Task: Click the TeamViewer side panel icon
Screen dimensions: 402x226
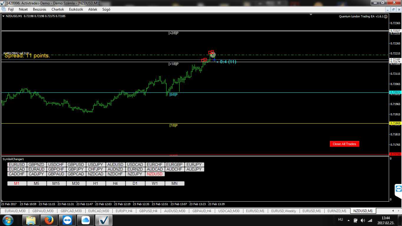Action: 398,189
